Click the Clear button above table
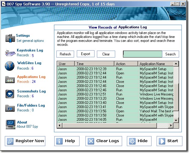Image resolution: width=189 pixels, height=153 pixels. (x=106, y=54)
